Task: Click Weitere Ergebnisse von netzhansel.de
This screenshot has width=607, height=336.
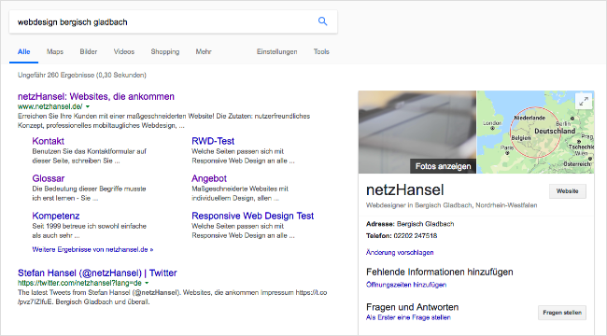Action: pyautogui.click(x=92, y=250)
